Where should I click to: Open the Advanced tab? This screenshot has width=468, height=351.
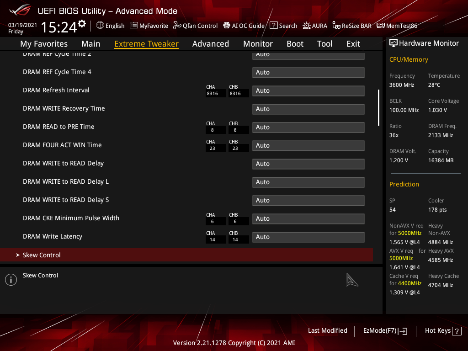pos(210,43)
